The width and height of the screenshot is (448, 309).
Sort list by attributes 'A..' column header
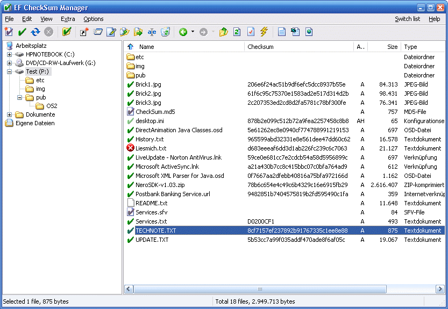(360, 47)
